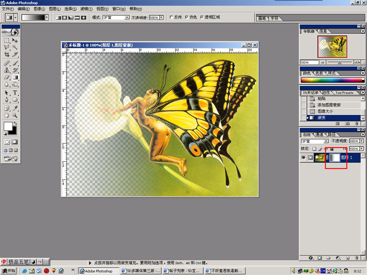Open the gradient picker dropdown arrow
The height and width of the screenshot is (275, 367).
47,17
